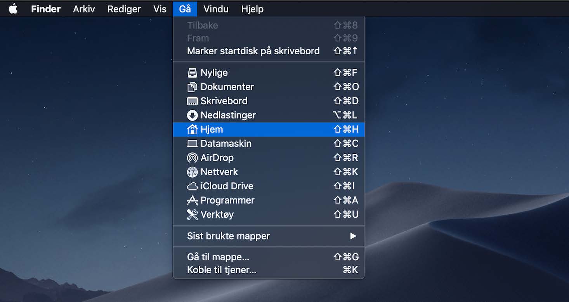
Task: Open the Finder menu
Action: tap(46, 9)
